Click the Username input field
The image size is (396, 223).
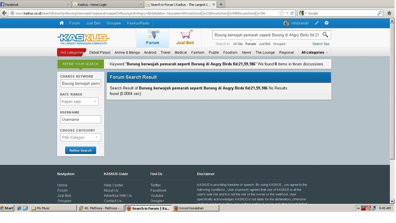pos(80,119)
